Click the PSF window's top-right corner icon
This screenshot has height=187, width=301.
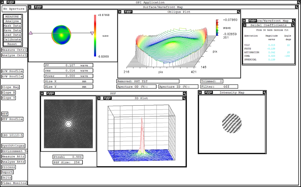pos(184,93)
